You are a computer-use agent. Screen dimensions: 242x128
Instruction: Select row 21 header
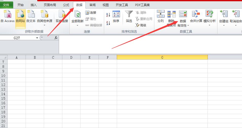pyautogui.click(x=4, y=126)
